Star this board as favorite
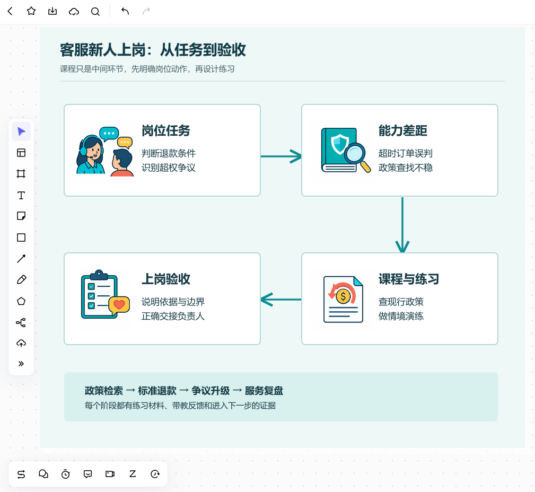Viewport: 535px width, 492px height. (31, 11)
